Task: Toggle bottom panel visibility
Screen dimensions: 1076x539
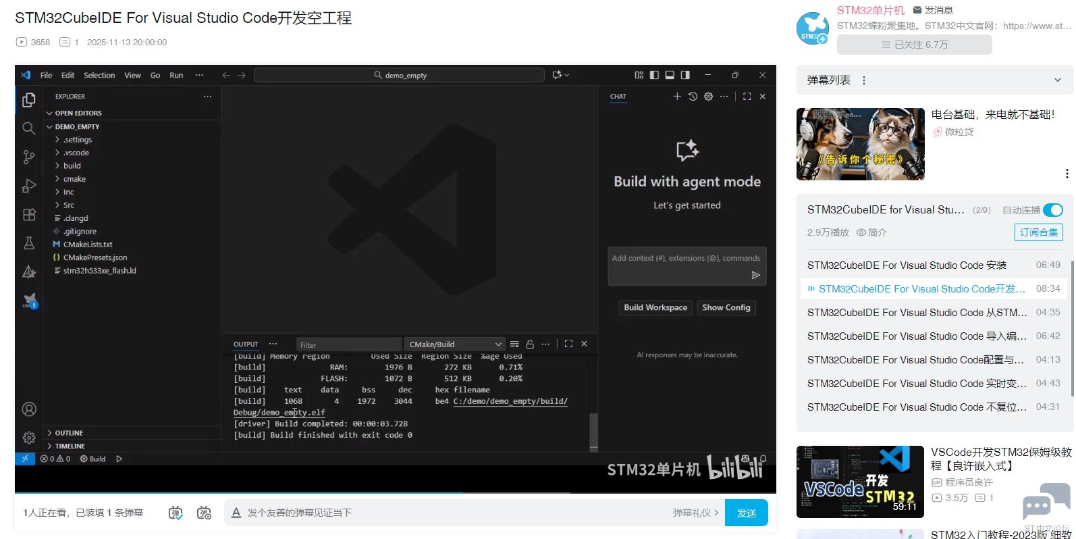Action: 670,75
